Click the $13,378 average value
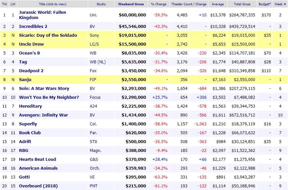This screenshot has width=288, height=190. tap(218, 15)
